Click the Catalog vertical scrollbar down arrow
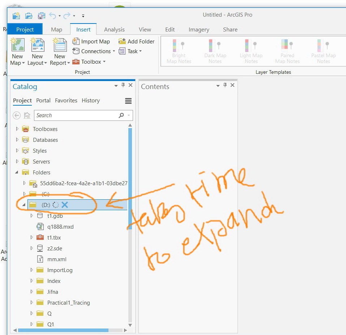 [x=130, y=325]
